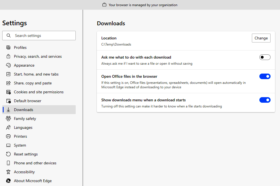Click the Profiles sidebar icon
Image resolution: width=280 pixels, height=186 pixels.
coord(8,47)
